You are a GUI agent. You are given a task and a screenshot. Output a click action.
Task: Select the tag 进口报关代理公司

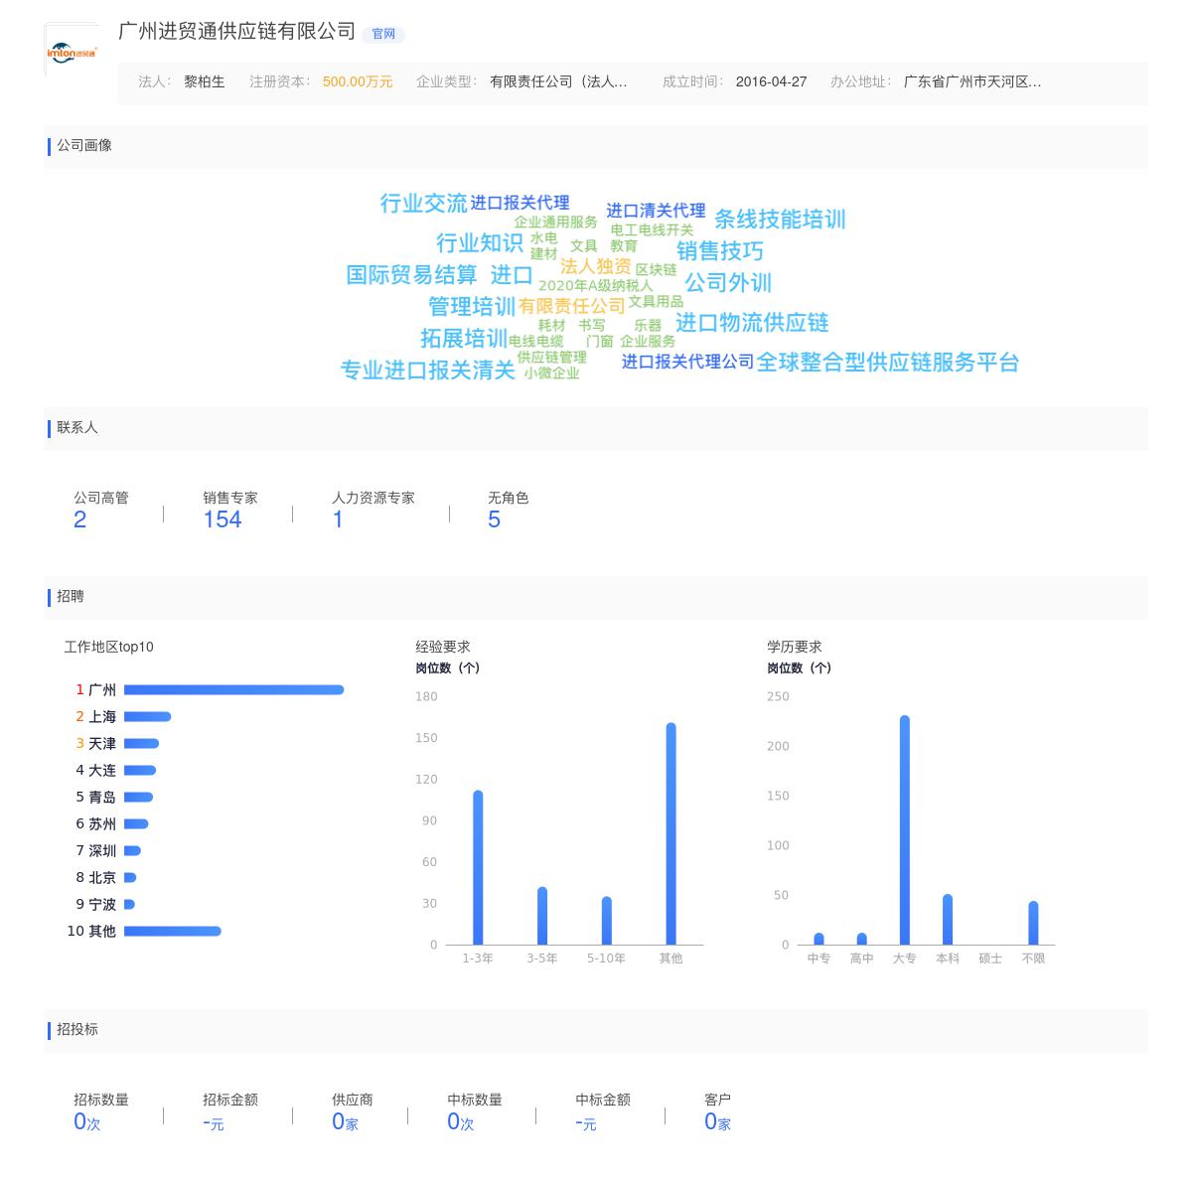(688, 362)
